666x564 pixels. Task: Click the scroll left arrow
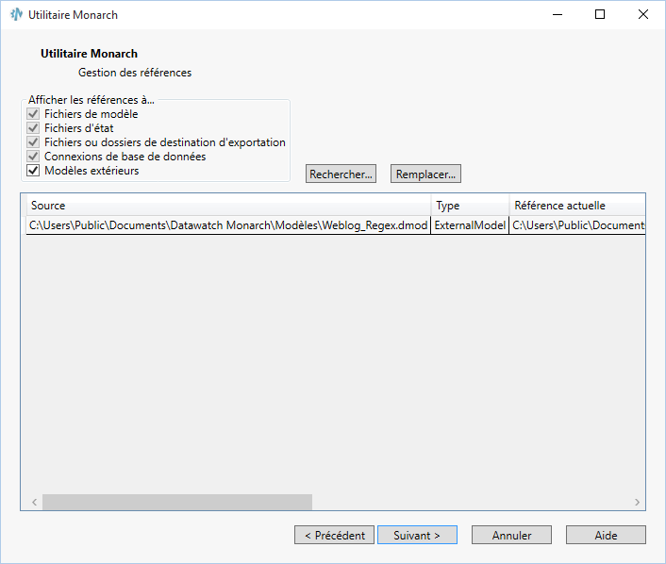click(34, 502)
